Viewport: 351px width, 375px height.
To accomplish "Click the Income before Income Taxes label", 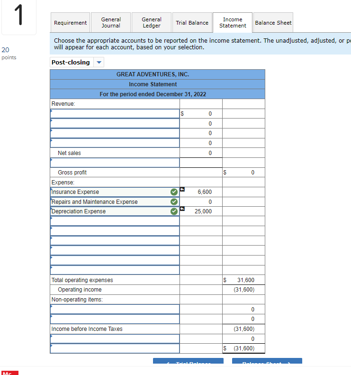I will click(87, 329).
